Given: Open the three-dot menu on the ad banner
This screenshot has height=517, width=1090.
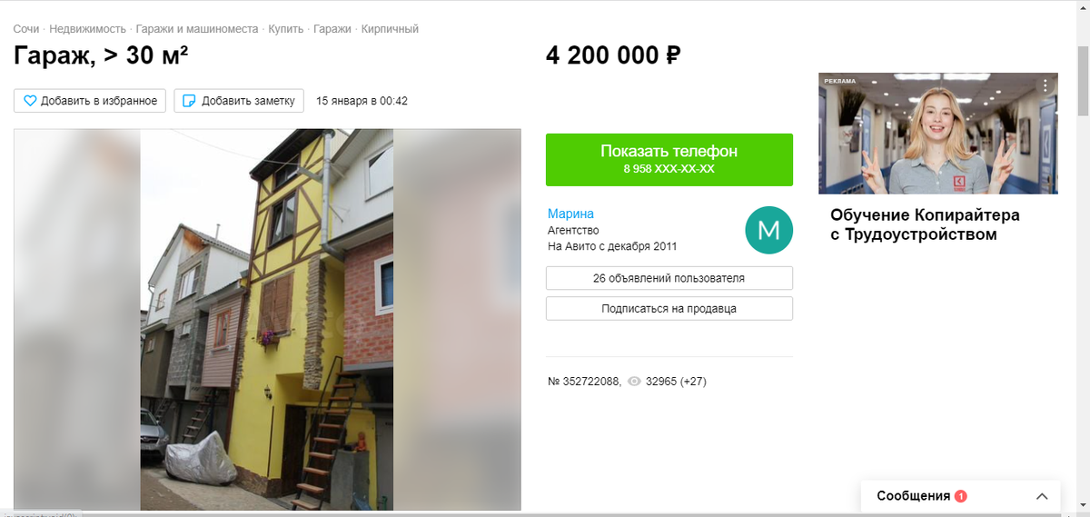Looking at the screenshot, I should tap(1045, 85).
